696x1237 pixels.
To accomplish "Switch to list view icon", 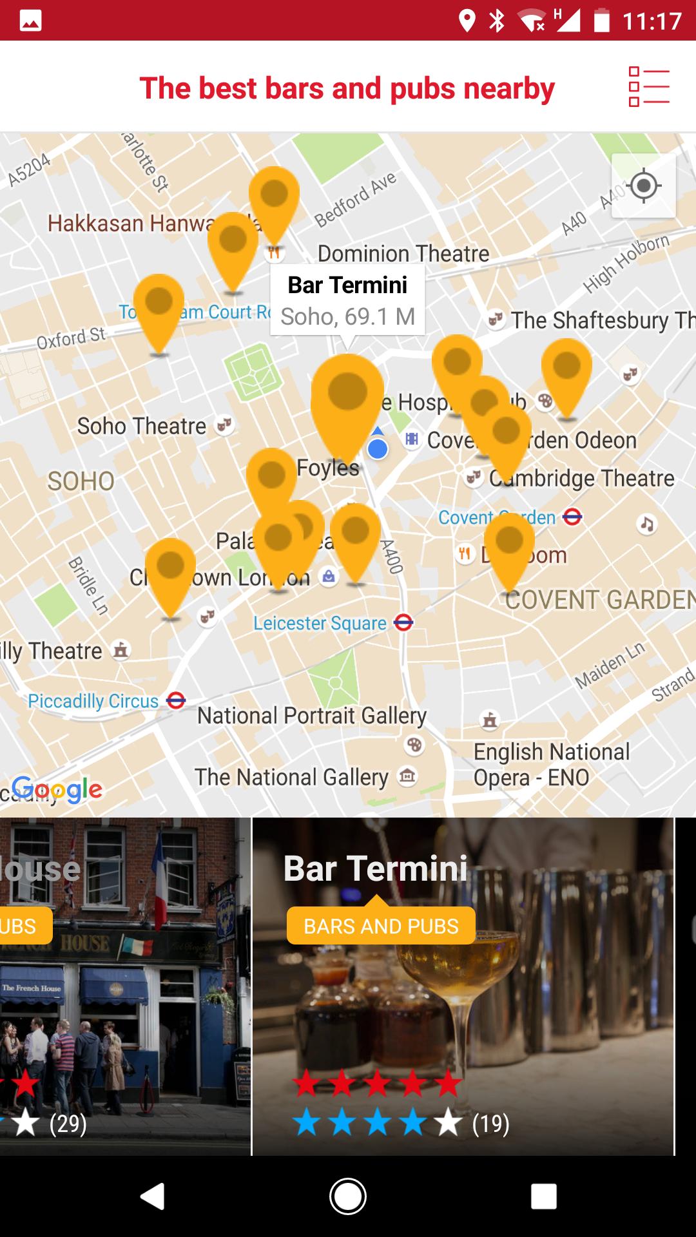I will (649, 88).
